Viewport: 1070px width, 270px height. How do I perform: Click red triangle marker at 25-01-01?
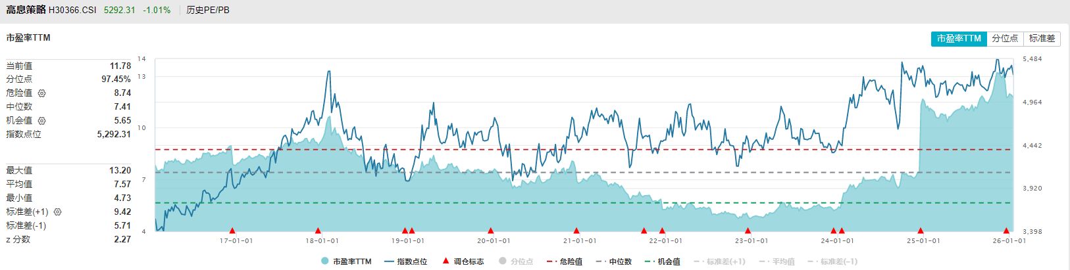[x=921, y=231]
